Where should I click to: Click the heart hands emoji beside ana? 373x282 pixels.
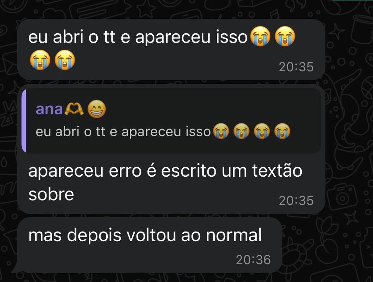tap(74, 109)
